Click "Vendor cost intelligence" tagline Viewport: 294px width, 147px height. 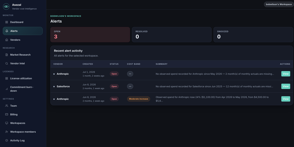point(24,9)
